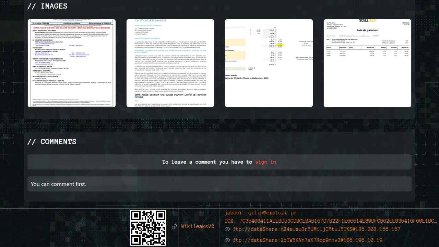
Task: Open the Certificat d'assurance thumbnail
Action: [x=170, y=63]
